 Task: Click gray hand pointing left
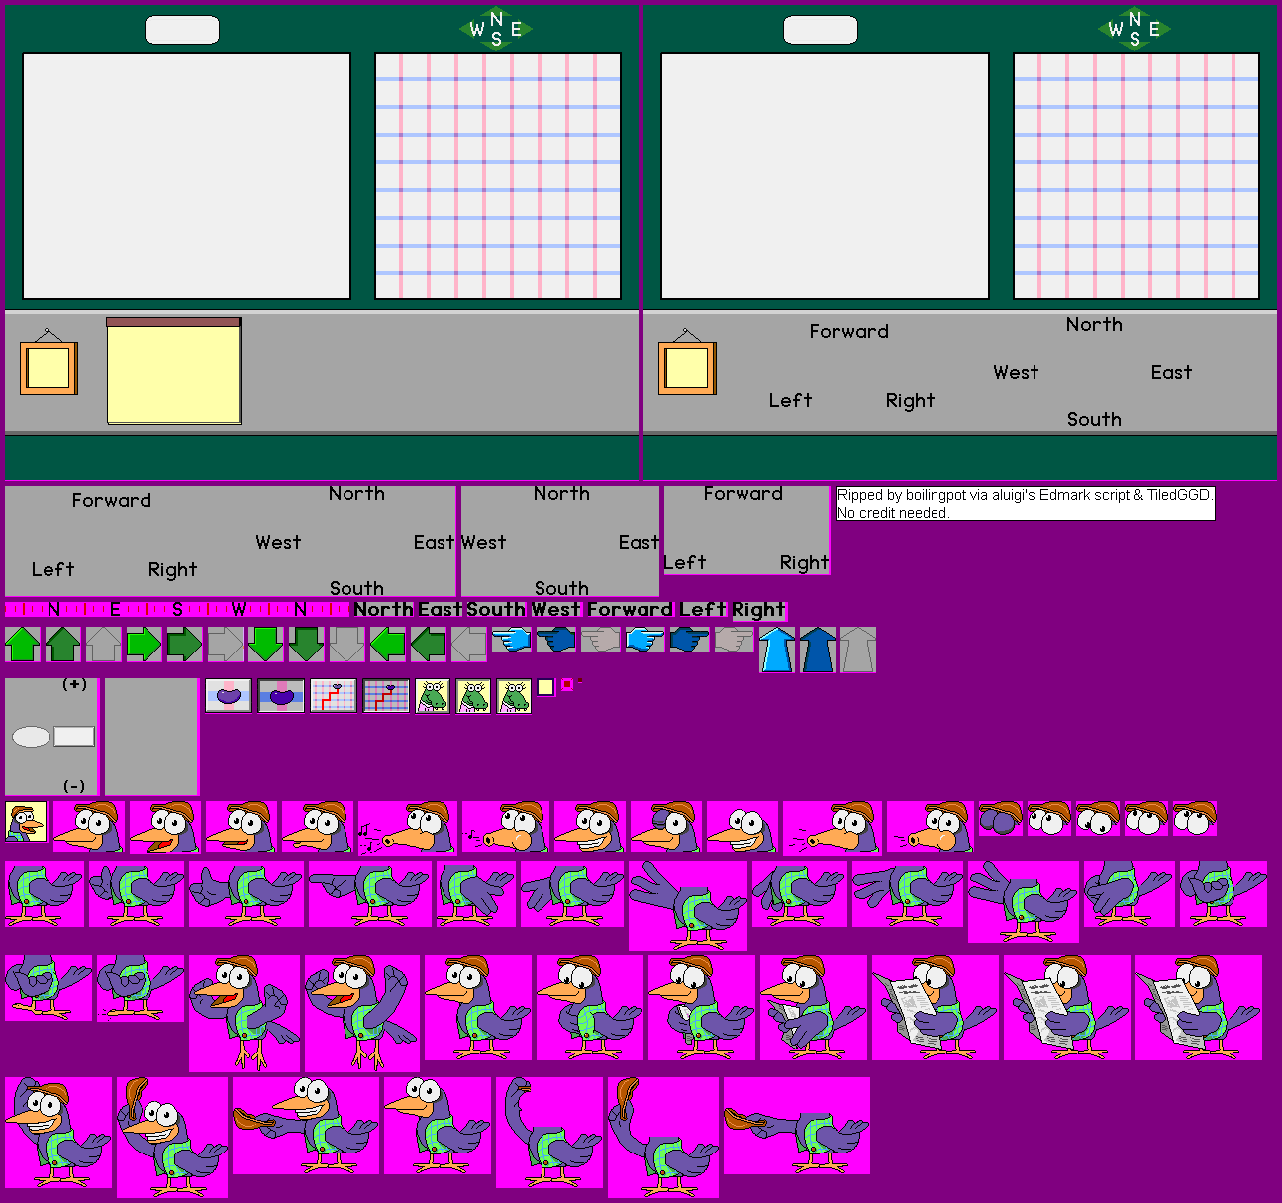pyautogui.click(x=600, y=640)
